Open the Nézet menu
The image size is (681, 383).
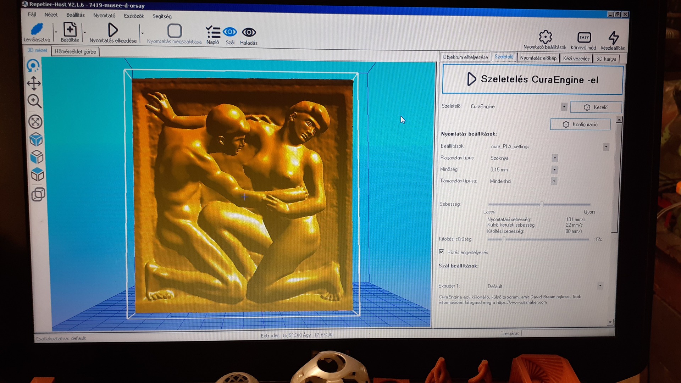[x=51, y=15]
